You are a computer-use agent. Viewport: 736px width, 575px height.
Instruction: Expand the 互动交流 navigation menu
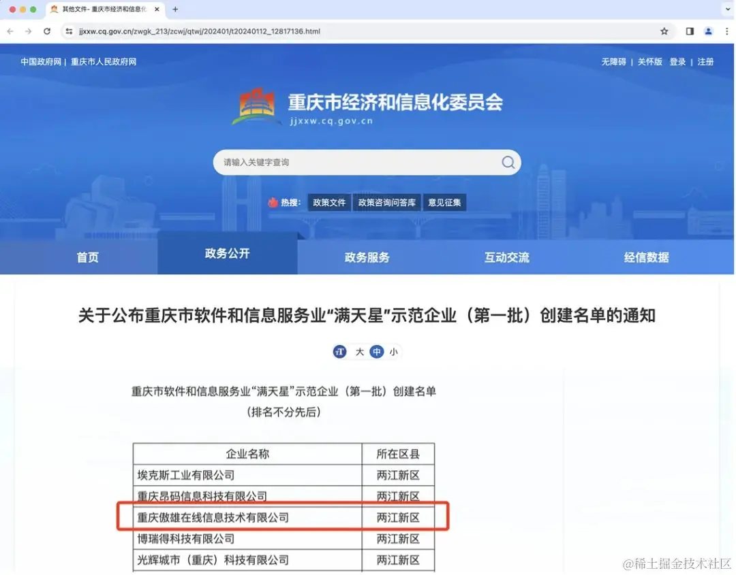pos(506,257)
